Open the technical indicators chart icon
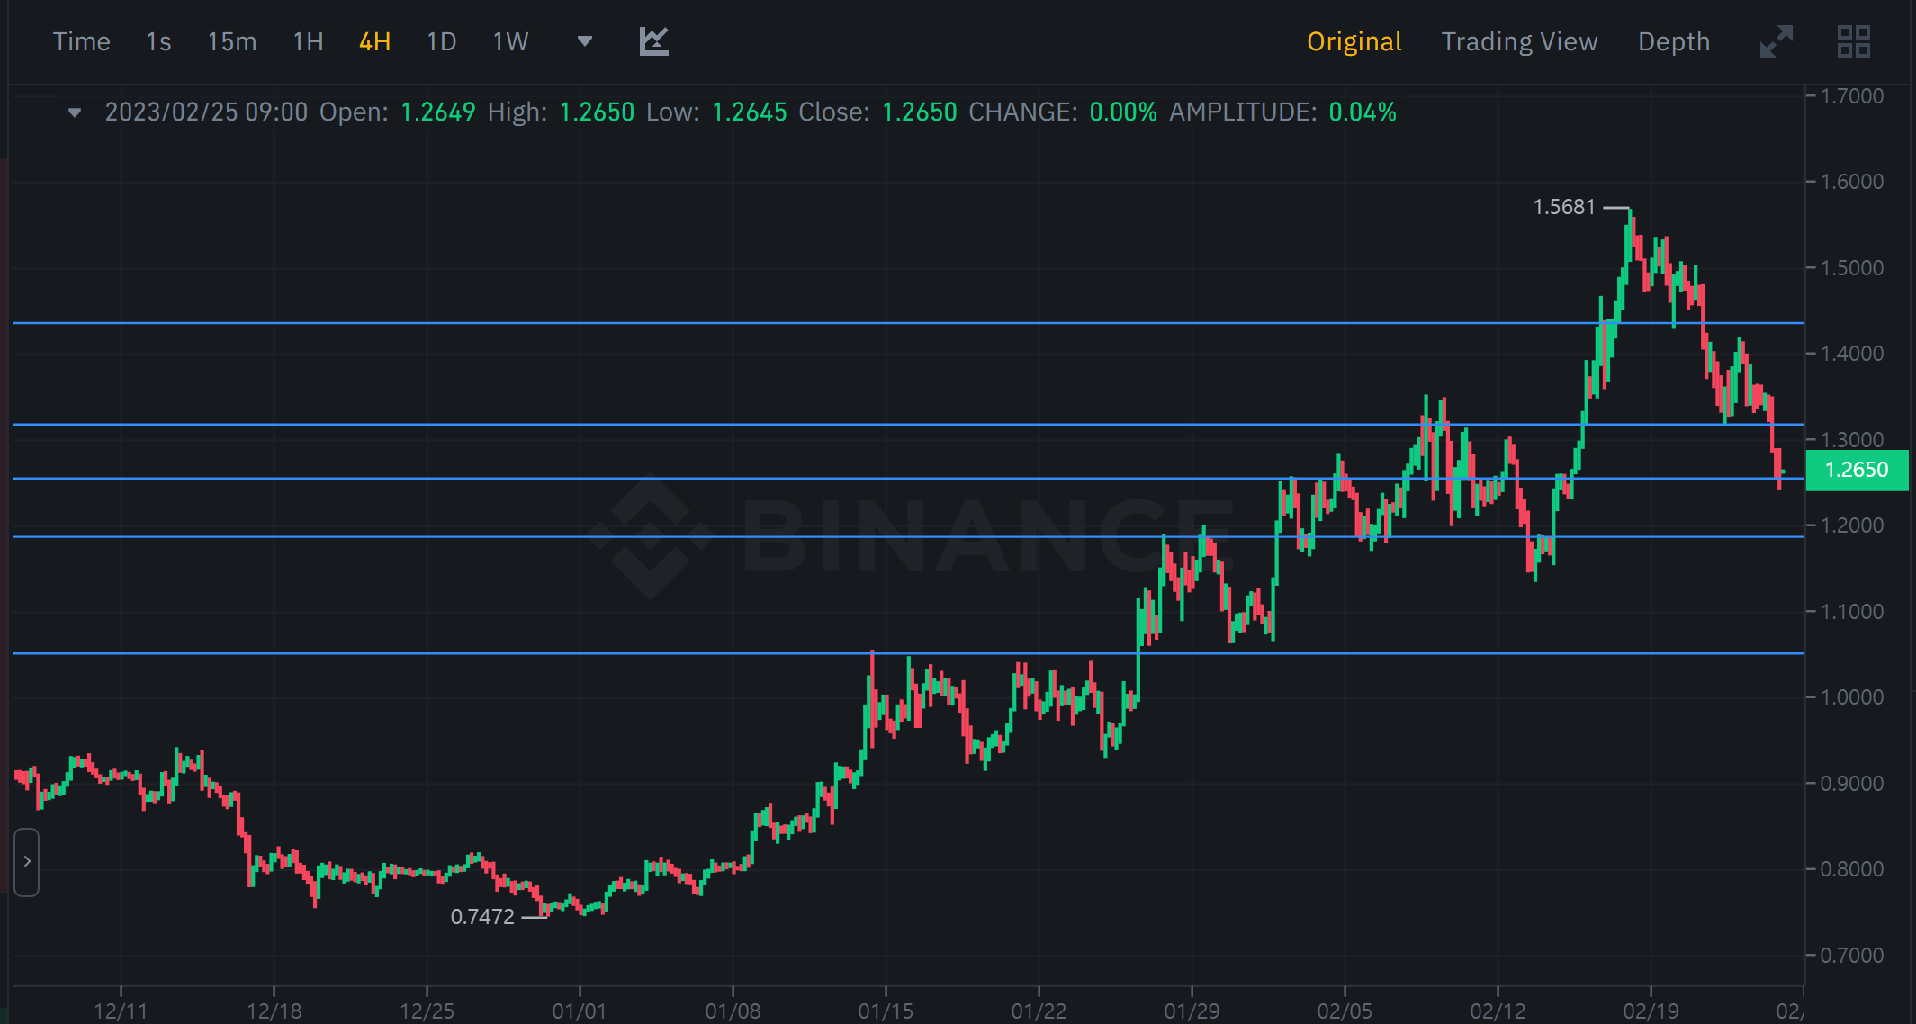The height and width of the screenshot is (1024, 1916). tap(653, 41)
